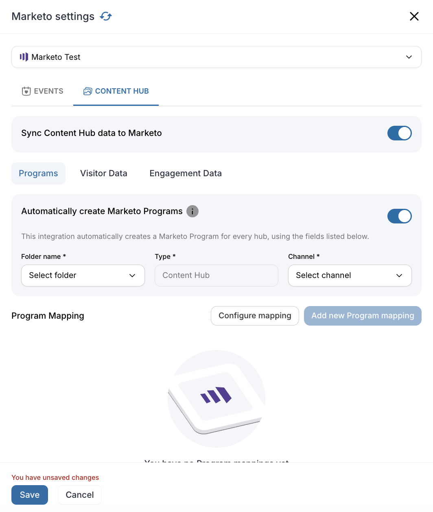This screenshot has width=433, height=512.
Task: Close the Marketo settings dialog
Action: click(414, 16)
